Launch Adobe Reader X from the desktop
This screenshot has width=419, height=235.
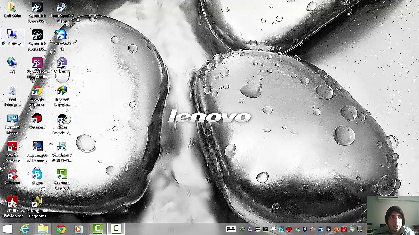point(12,152)
